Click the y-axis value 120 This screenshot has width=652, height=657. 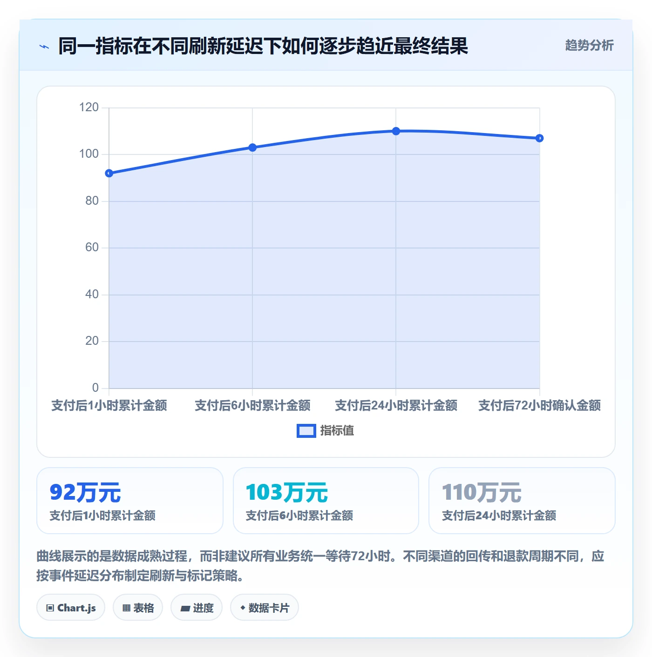(89, 107)
